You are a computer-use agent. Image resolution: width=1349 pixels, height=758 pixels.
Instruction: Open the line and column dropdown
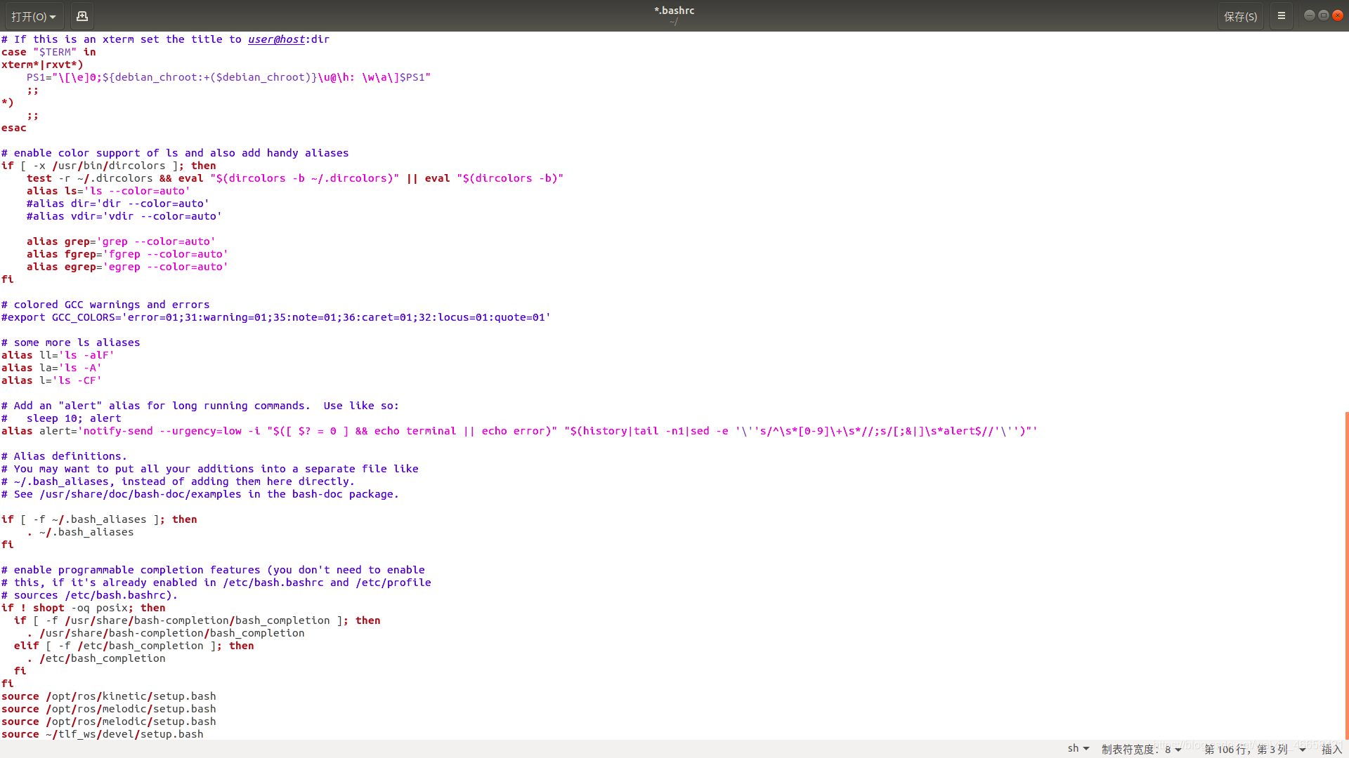pos(1254,749)
